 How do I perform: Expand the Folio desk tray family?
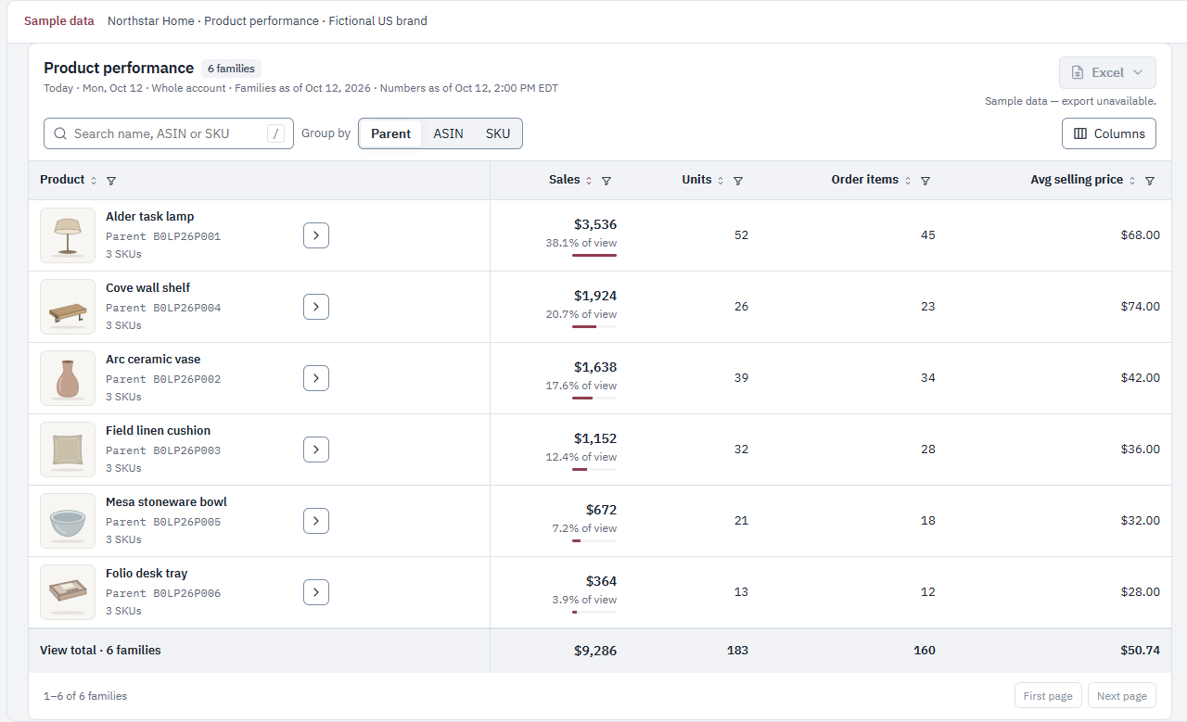[316, 592]
